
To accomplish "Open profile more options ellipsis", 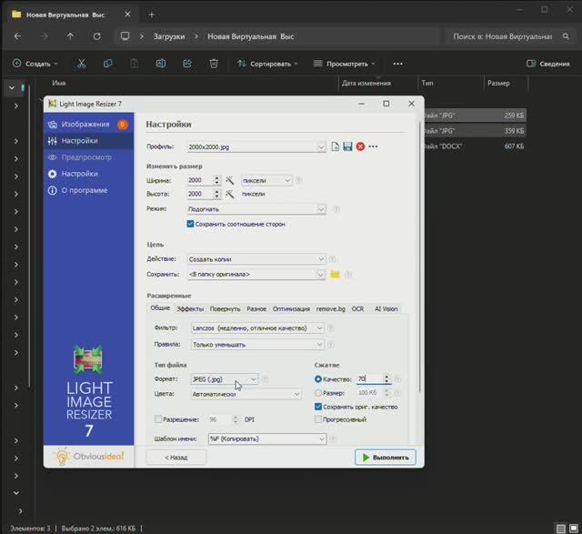I will pyautogui.click(x=373, y=146).
